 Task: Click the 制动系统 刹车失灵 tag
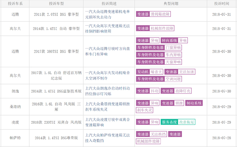[x=194, y=103]
